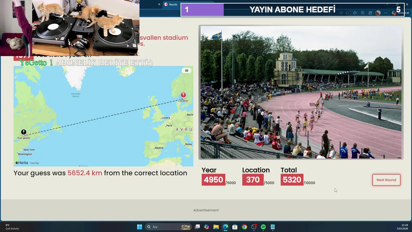The width and height of the screenshot is (412, 232).
Task: Click the Paris label on map
Action: click(x=169, y=126)
